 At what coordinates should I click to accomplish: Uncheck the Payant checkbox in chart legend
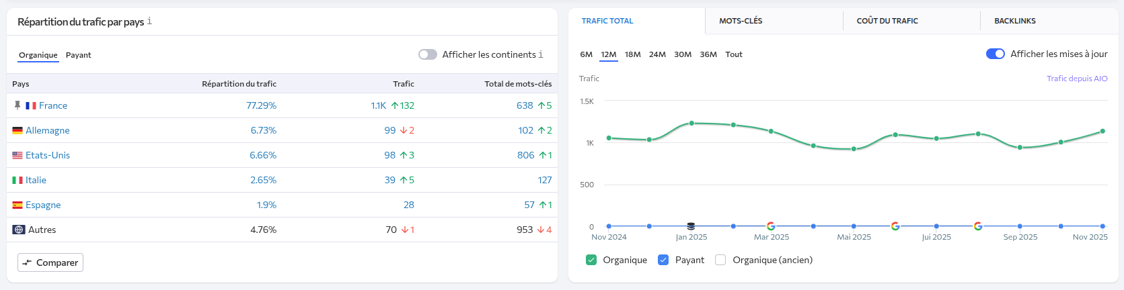[663, 260]
